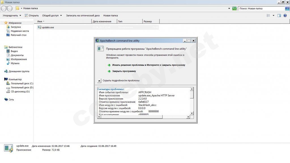This screenshot has width=290, height=163.
Task: Click the Back navigation arrow
Action: coord(4,8)
